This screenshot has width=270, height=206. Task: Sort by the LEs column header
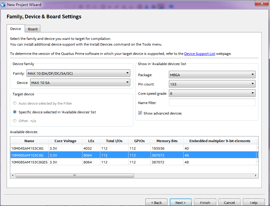pos(91,141)
